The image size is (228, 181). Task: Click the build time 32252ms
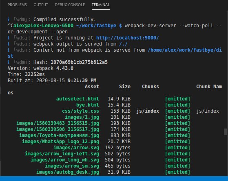coord(35,74)
